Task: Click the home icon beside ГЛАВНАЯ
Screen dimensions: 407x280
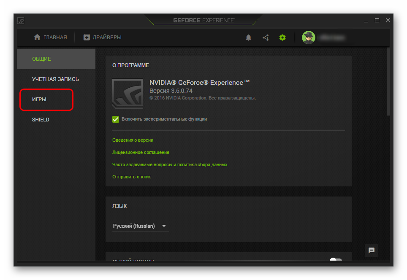Action: tap(37, 37)
